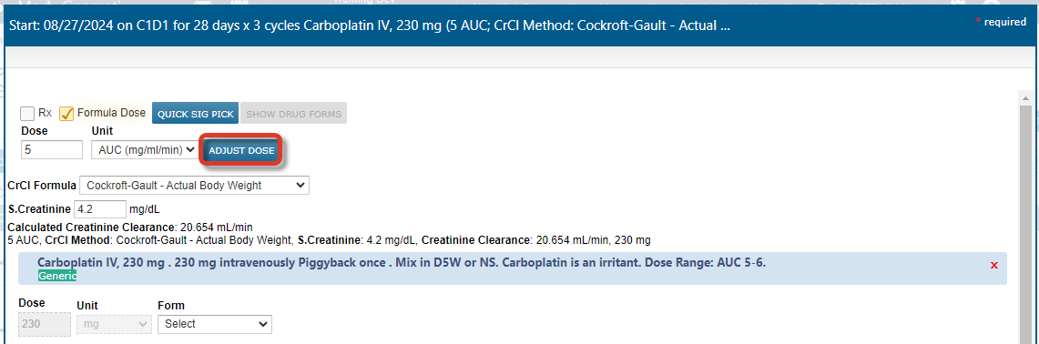Click the Adjust Dose button
Viewport: 1039px width, 344px height.
pos(242,150)
